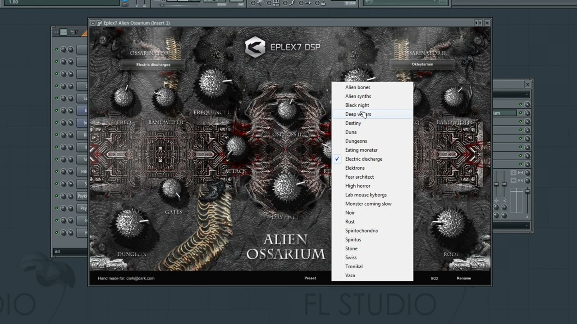Image resolution: width=577 pixels, height=324 pixels.
Task: Select the Elektrons preset entry
Action: point(372,168)
